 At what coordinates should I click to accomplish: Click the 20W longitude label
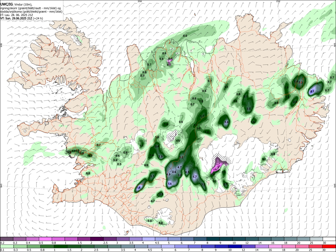[x=140, y=1]
